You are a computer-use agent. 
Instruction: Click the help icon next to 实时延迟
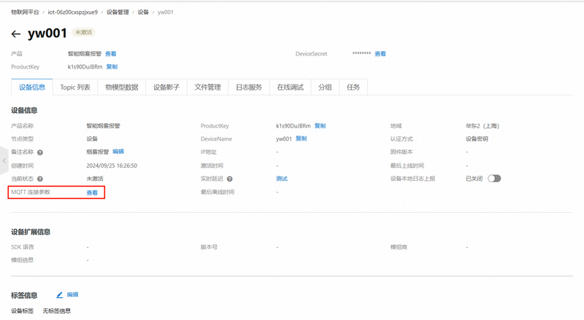[229, 179]
